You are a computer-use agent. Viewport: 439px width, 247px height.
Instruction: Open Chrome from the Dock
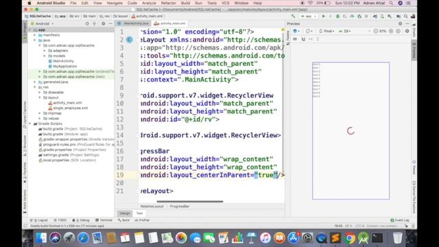pyautogui.click(x=349, y=238)
